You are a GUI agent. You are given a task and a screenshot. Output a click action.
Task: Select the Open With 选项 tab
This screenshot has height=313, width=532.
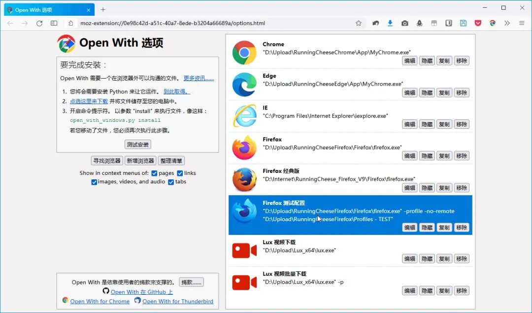(x=49, y=10)
